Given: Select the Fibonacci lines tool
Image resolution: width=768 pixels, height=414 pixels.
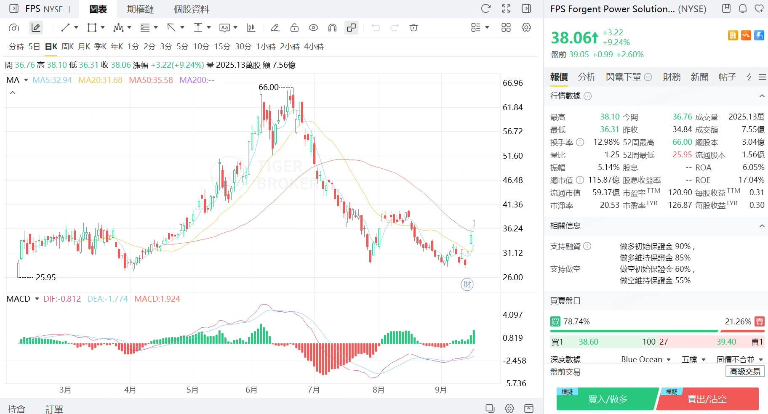Looking at the screenshot, I should point(145,28).
